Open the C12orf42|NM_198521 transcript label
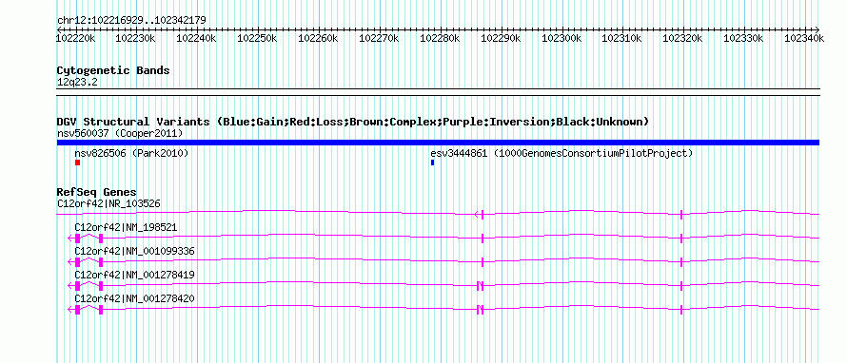The image size is (847, 363). (126, 228)
